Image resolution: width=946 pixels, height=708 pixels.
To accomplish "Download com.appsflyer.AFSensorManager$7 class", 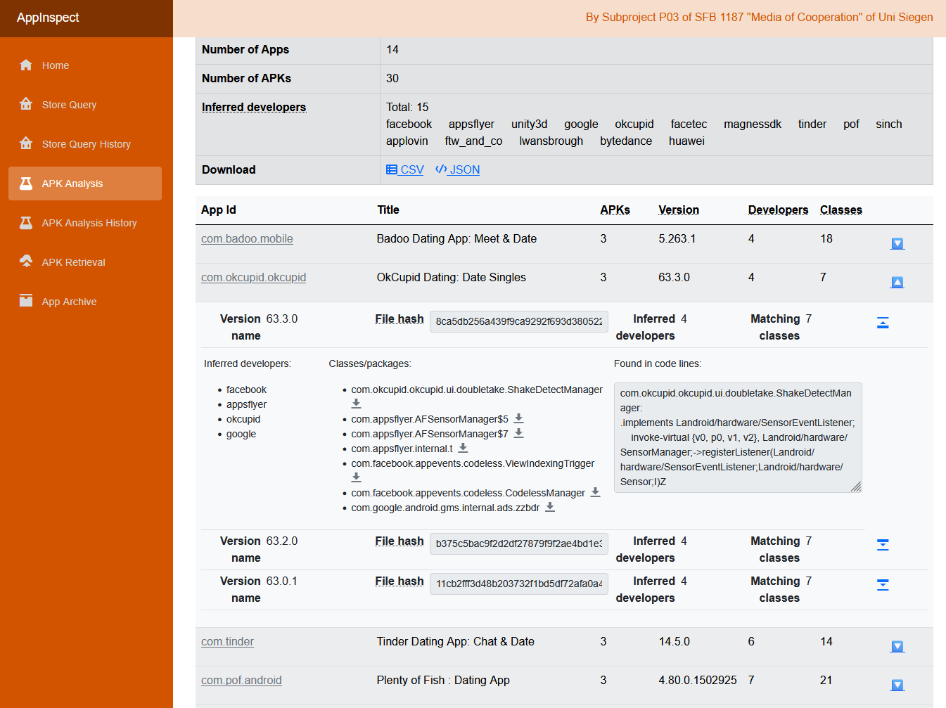I will pyautogui.click(x=518, y=433).
